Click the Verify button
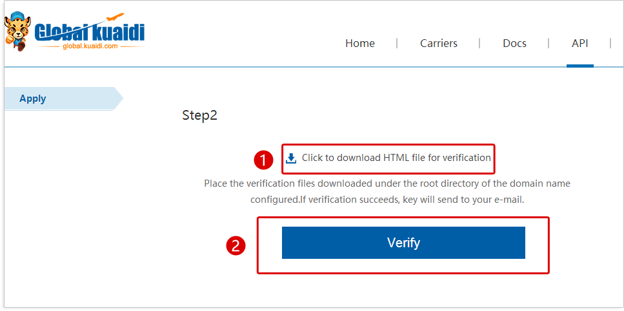624x311 pixels. point(403,243)
